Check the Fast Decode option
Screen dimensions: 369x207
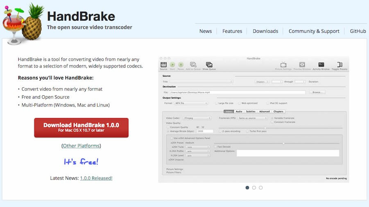216,146
